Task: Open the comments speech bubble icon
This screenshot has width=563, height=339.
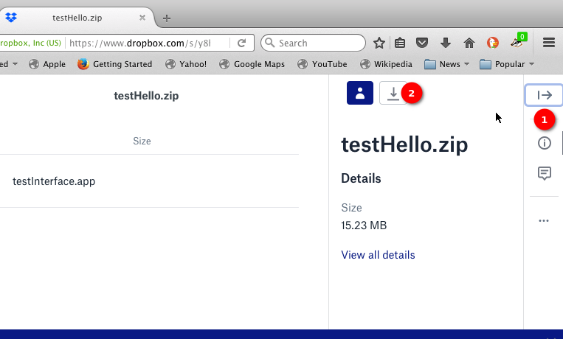Action: 545,173
